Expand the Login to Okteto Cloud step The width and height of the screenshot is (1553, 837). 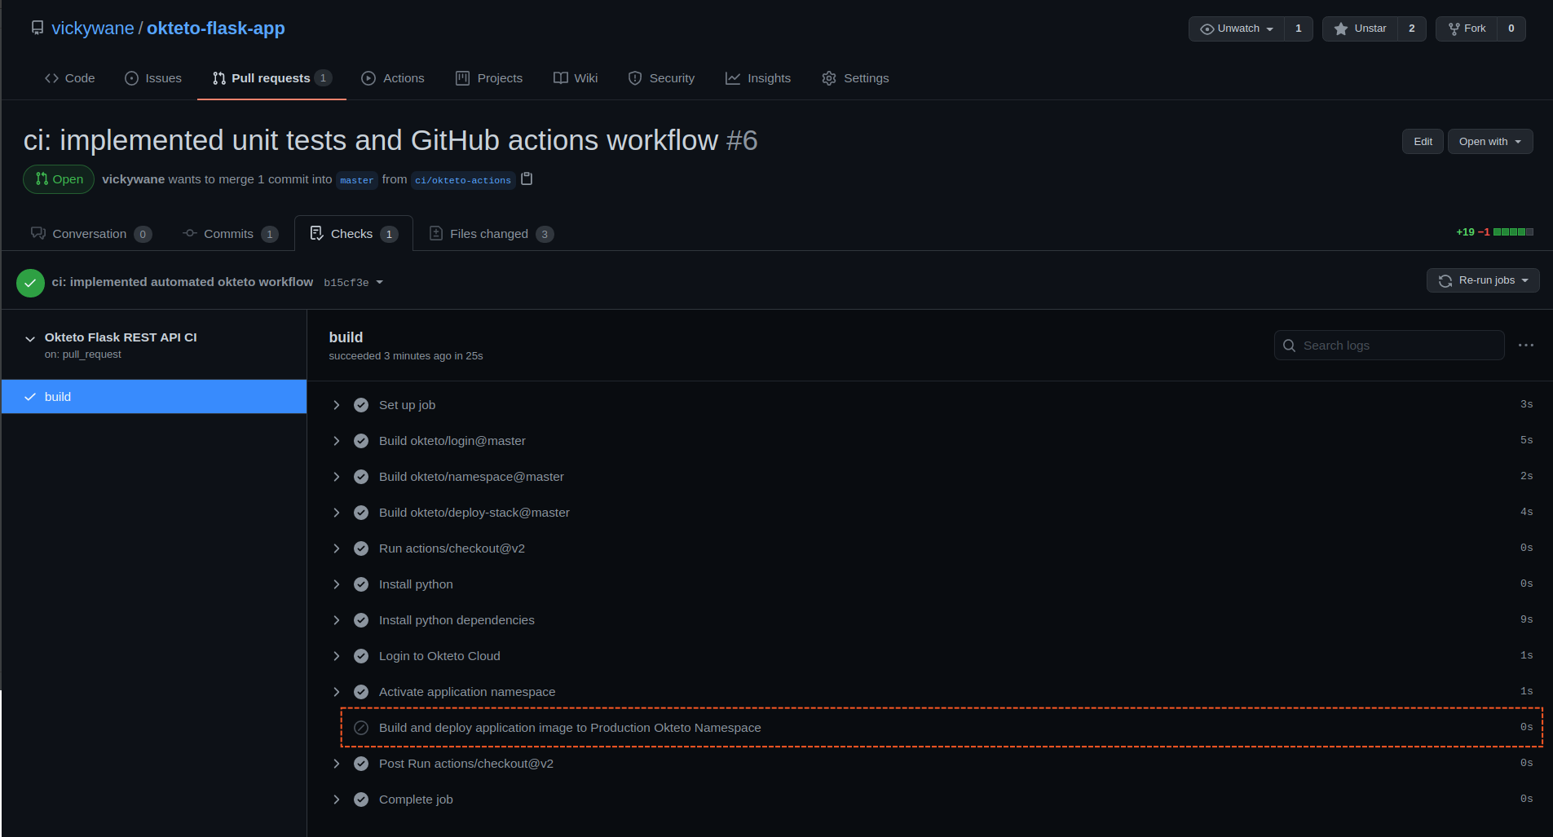coord(336,656)
